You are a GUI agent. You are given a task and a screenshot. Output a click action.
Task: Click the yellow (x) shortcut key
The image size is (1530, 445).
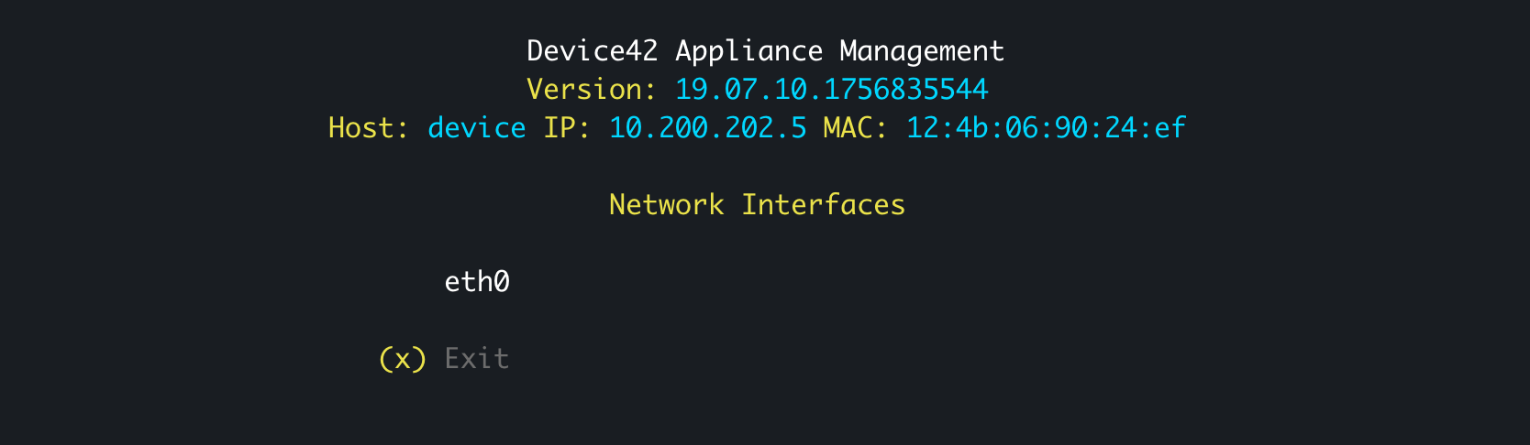pyautogui.click(x=403, y=359)
